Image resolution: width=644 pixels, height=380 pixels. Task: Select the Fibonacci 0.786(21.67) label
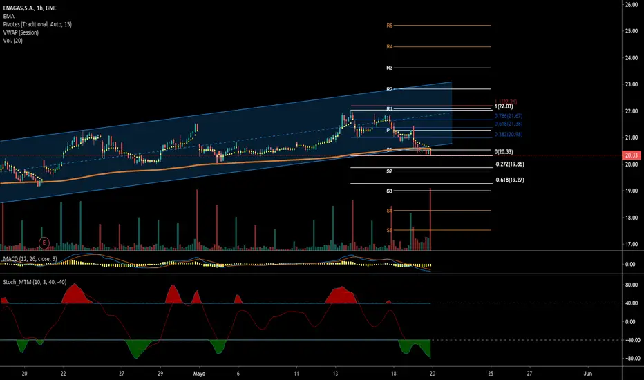509,116
